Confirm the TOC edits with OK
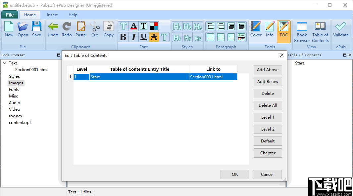This screenshot has width=353, height=196. click(234, 174)
